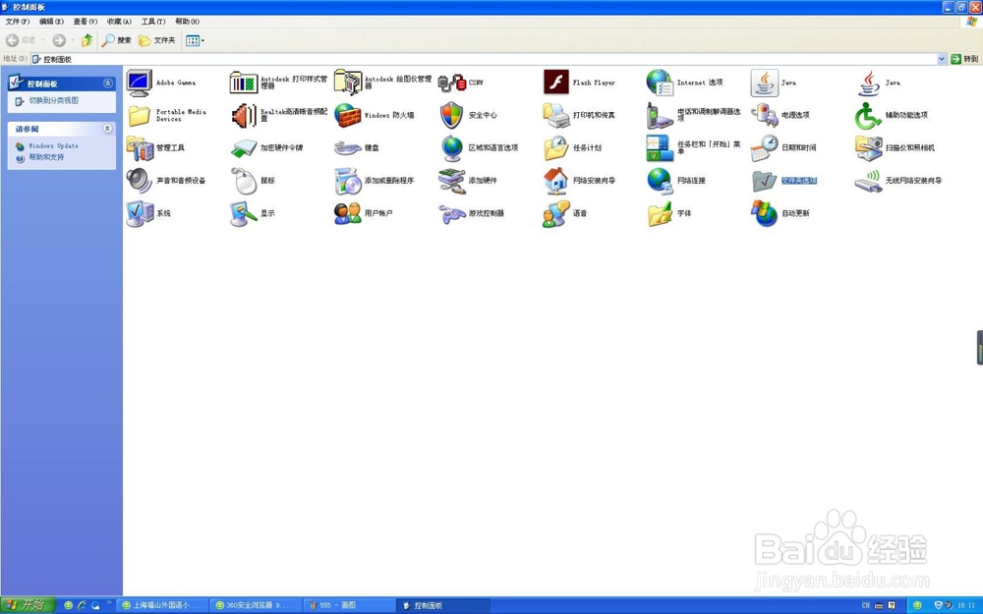The image size is (983, 614).
Task: Open 添加硬件
Action: 468,181
